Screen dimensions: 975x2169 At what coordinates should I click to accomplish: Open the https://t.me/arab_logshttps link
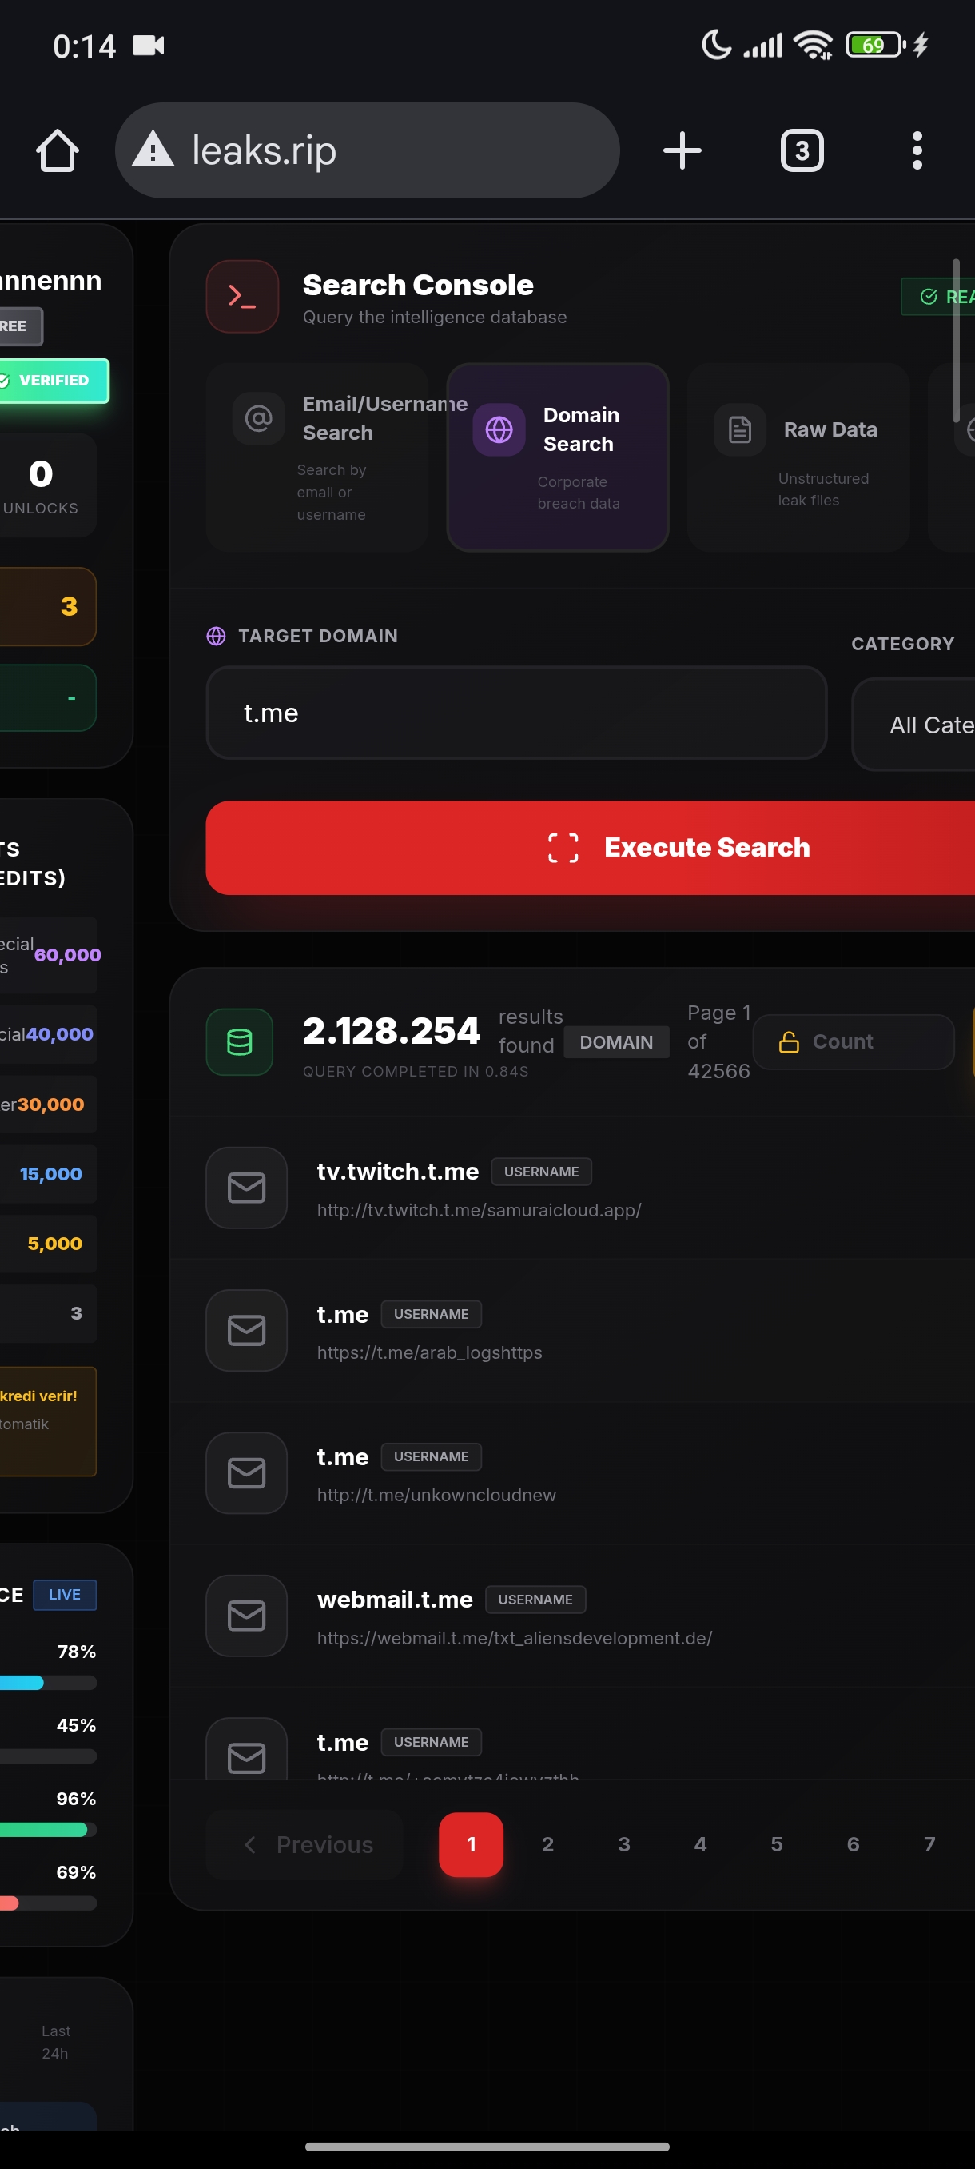429,1352
